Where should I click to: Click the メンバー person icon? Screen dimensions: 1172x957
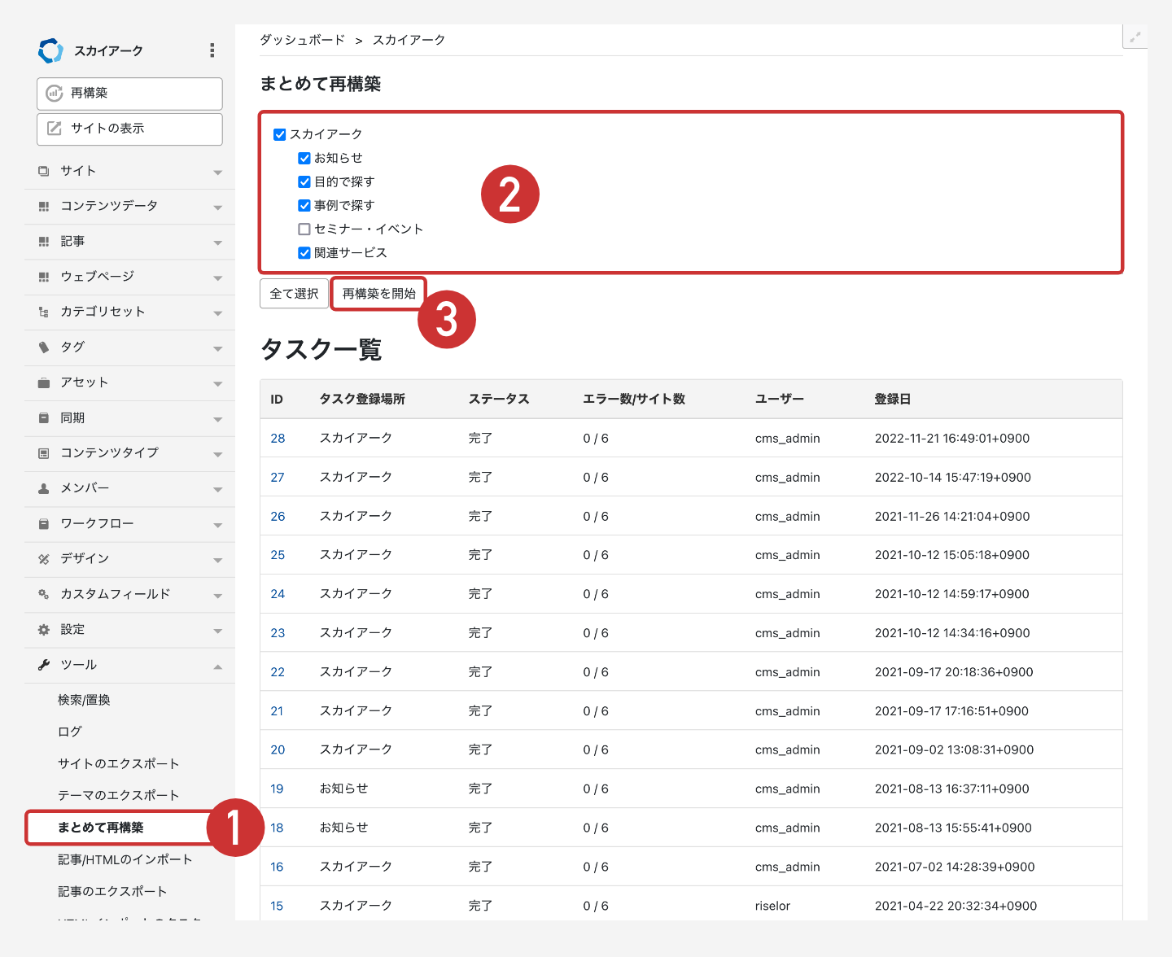click(x=44, y=488)
